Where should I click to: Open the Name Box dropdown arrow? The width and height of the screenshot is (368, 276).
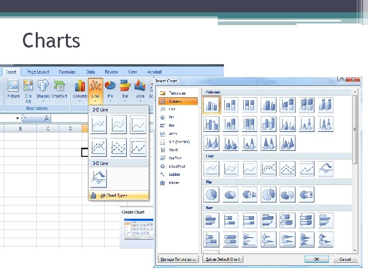(x=17, y=118)
